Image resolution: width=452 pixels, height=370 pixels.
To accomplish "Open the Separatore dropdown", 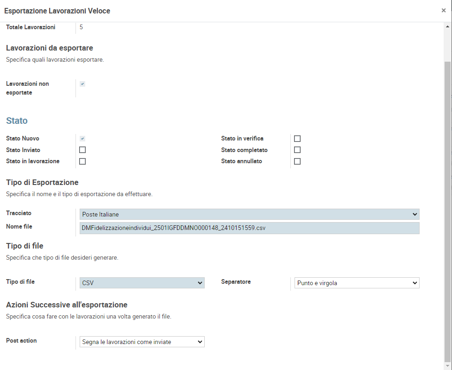I will click(x=357, y=283).
